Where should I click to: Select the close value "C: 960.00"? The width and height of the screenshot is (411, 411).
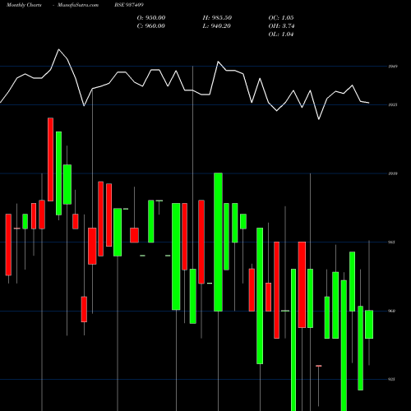point(151,26)
